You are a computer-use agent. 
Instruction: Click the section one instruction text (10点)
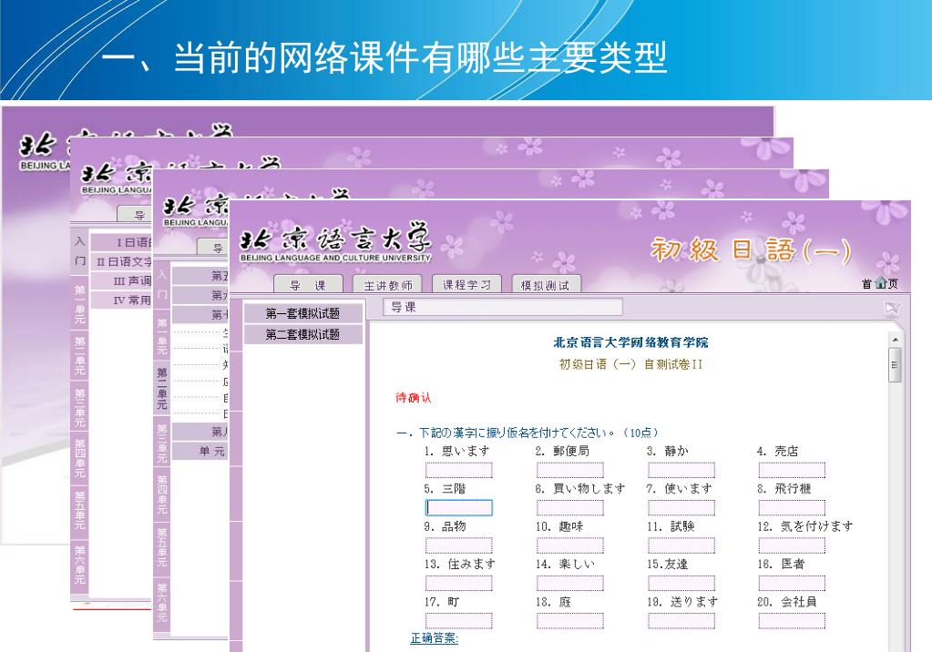point(527,433)
